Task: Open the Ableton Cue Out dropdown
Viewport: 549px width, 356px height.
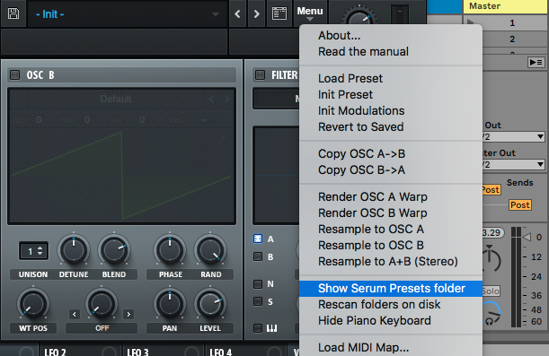Action: point(514,136)
